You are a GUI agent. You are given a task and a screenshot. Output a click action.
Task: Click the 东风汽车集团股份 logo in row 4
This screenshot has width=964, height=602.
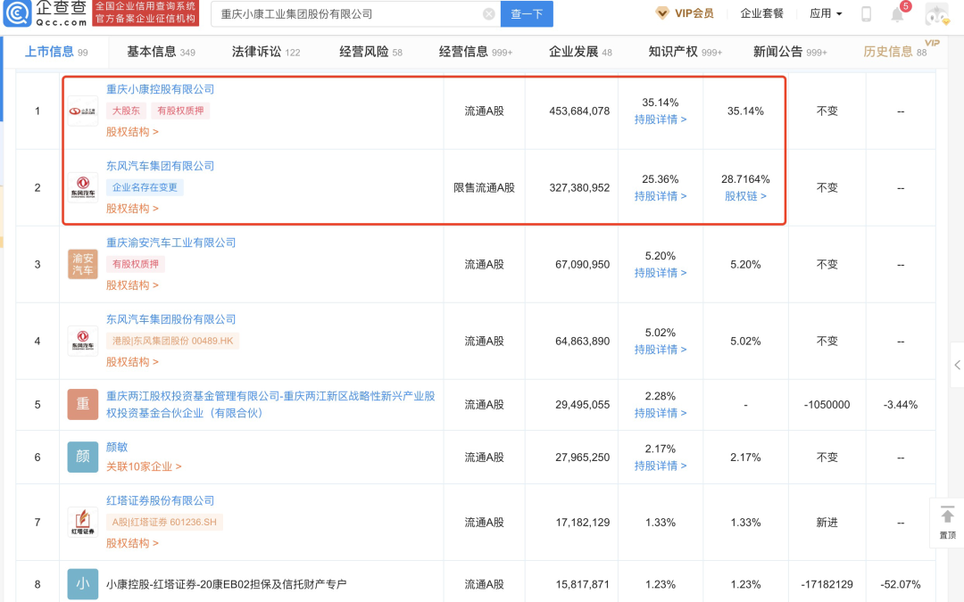(x=82, y=341)
